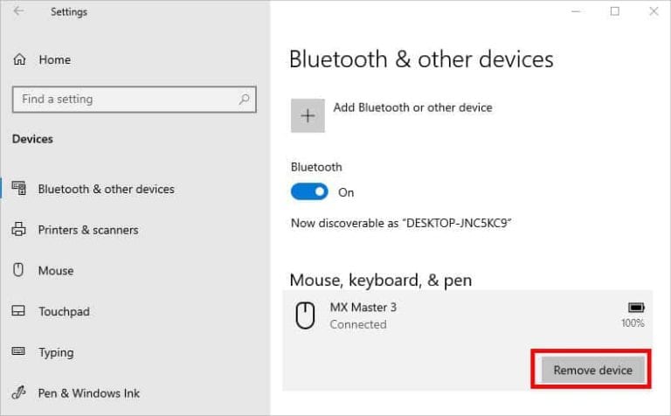The height and width of the screenshot is (416, 671).
Task: Maximize the Settings window
Action: pos(614,12)
